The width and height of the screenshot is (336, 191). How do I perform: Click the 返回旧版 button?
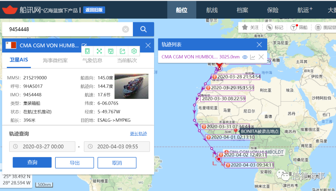(x=94, y=10)
